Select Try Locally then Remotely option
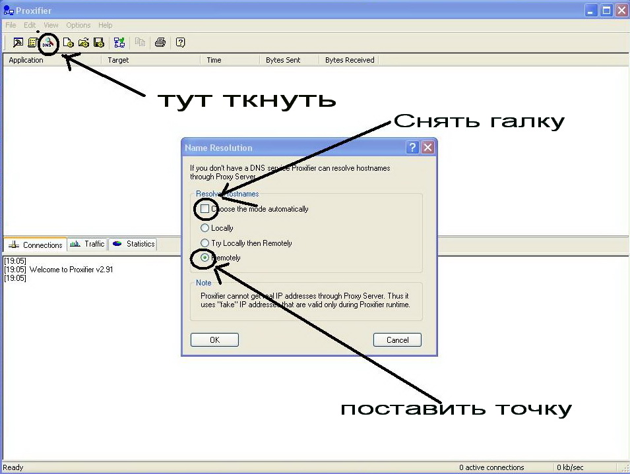Image resolution: width=630 pixels, height=474 pixels. 205,243
